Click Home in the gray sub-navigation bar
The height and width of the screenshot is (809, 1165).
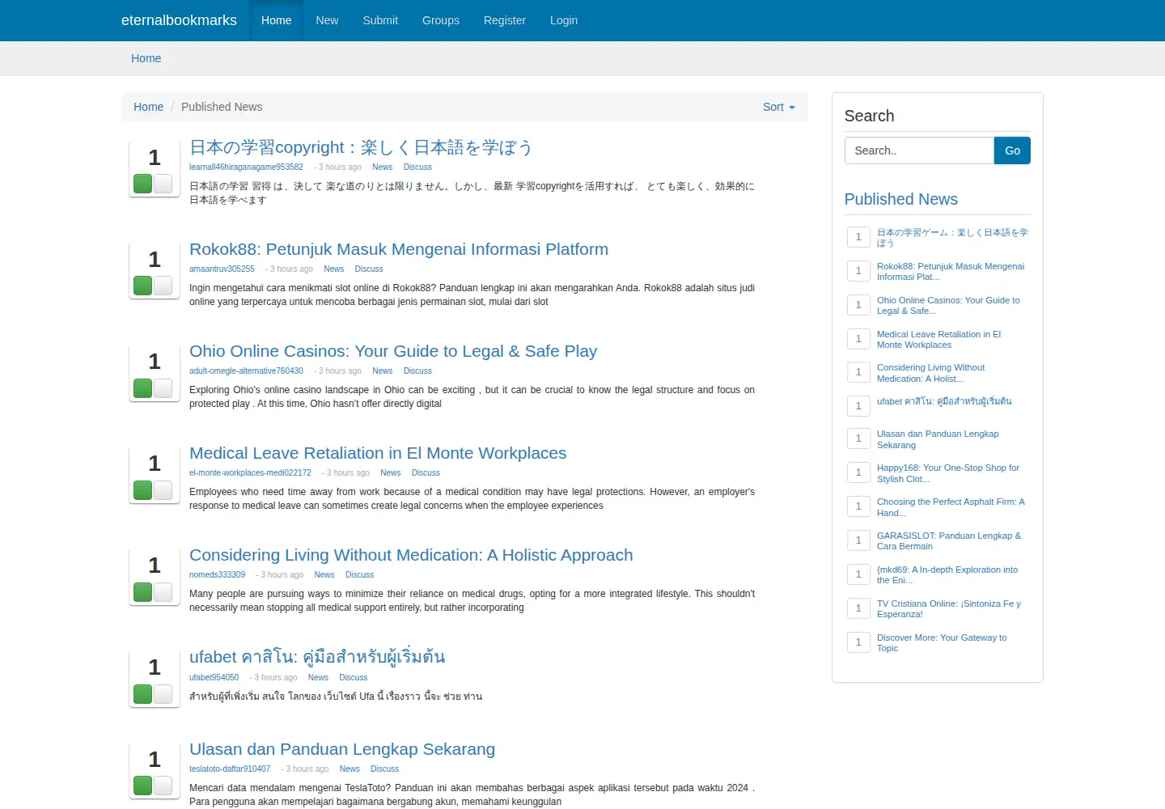(146, 58)
